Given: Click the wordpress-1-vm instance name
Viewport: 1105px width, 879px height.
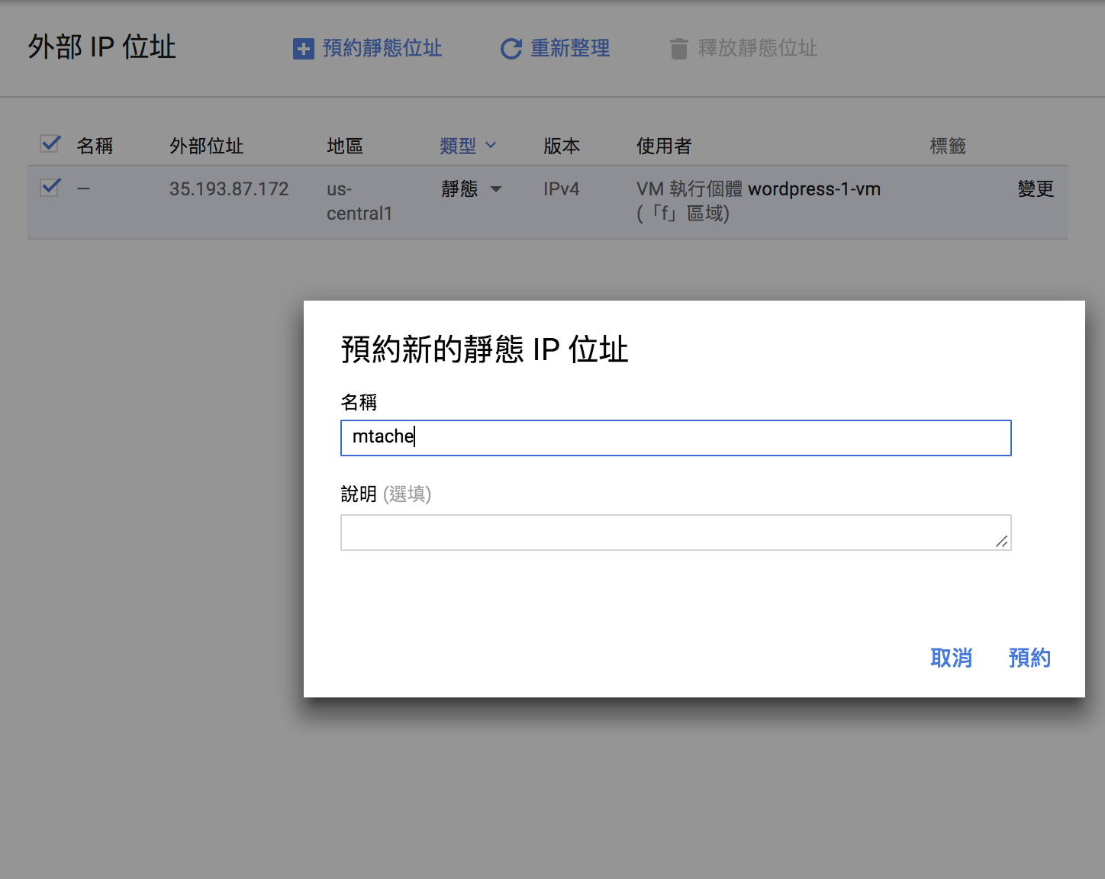Looking at the screenshot, I should click(x=814, y=189).
